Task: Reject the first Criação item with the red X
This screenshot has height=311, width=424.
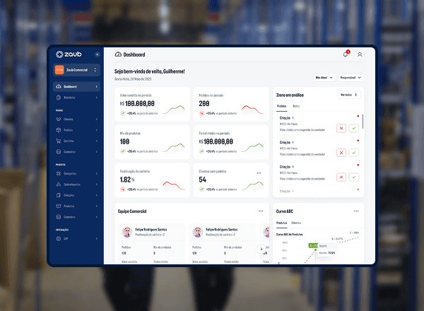Action: pos(341,128)
